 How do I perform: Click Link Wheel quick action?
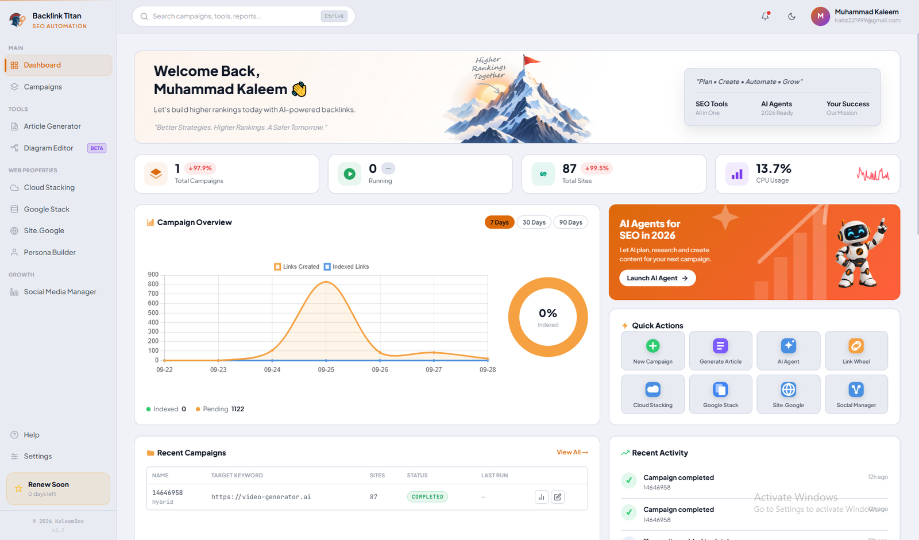pyautogui.click(x=856, y=350)
